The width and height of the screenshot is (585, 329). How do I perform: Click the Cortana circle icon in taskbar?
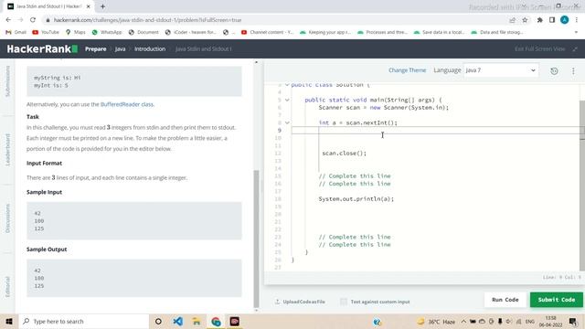click(158, 321)
